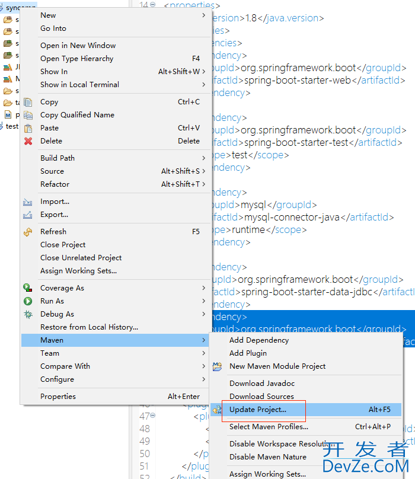
Task: Expand the Team submenu arrow
Action: point(203,353)
